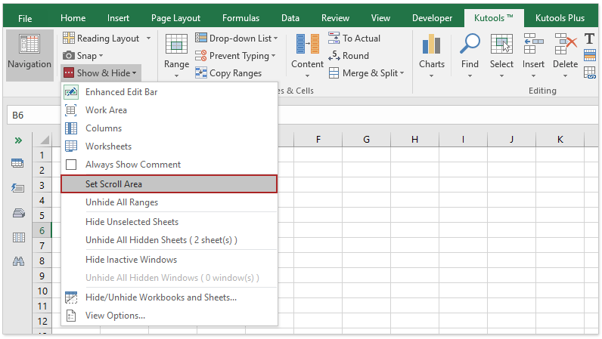Open the Merge & Split dropdown
This screenshot has width=602, height=339.
(x=367, y=73)
